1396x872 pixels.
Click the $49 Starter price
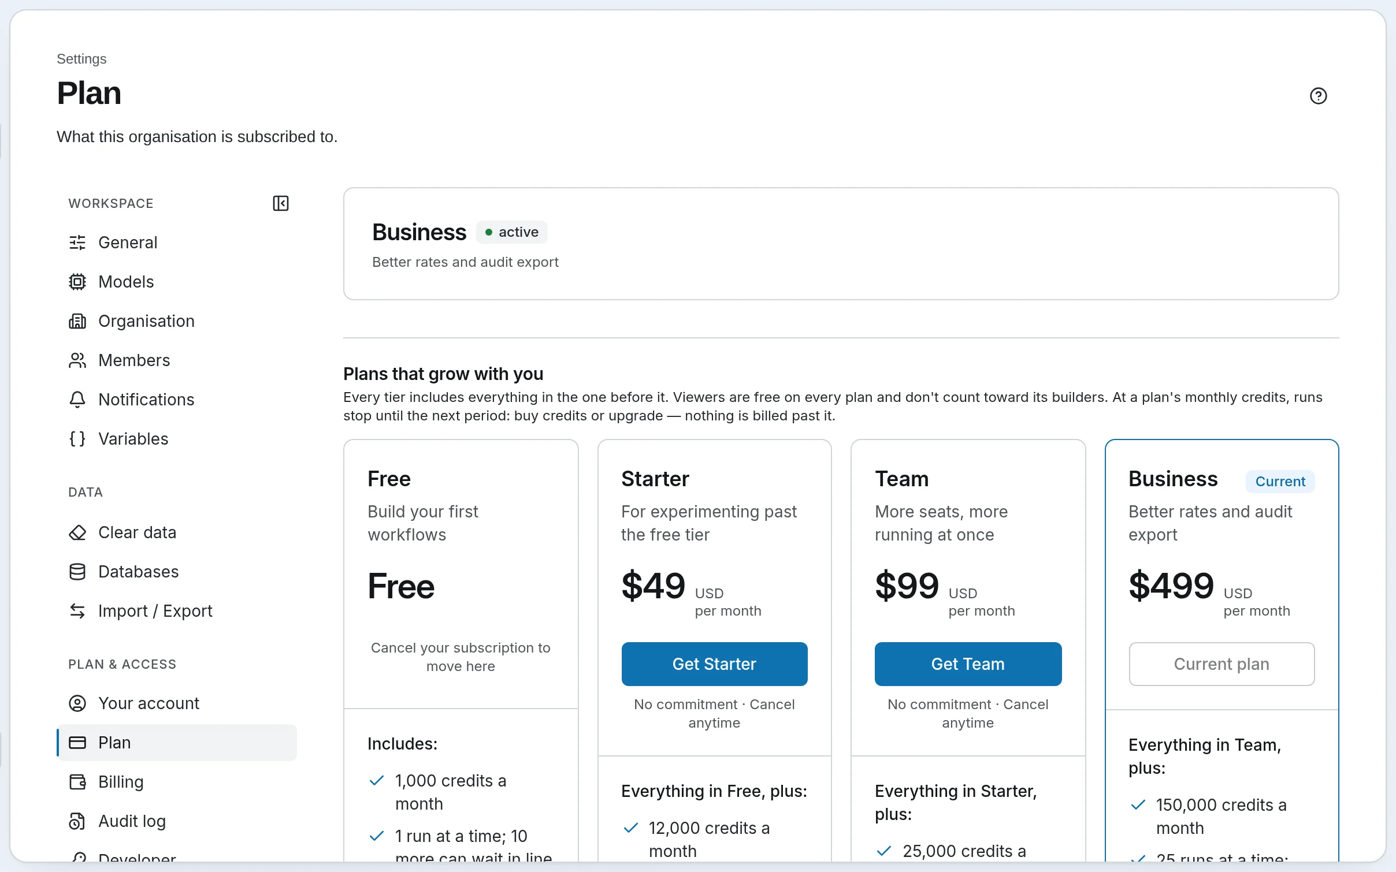click(654, 586)
